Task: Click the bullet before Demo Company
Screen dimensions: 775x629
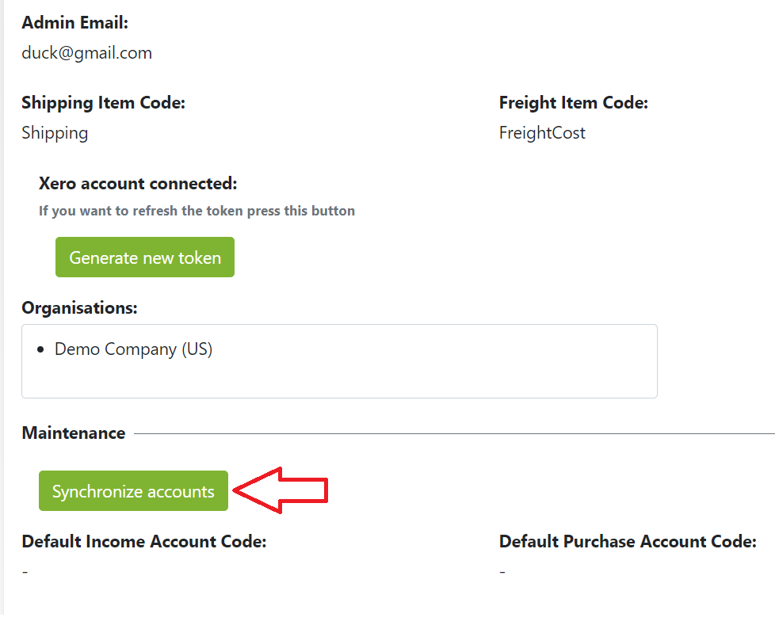Action: coord(40,349)
